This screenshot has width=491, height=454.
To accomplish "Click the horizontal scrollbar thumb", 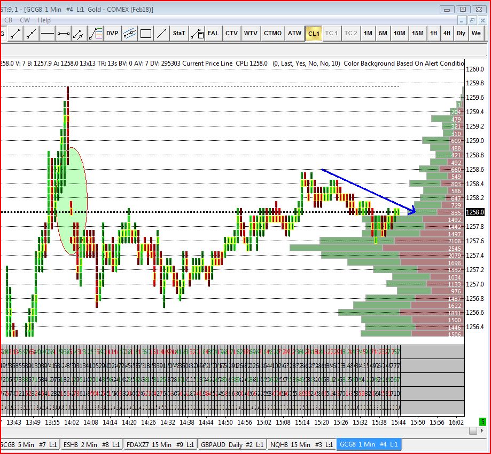I will (x=473, y=431).
